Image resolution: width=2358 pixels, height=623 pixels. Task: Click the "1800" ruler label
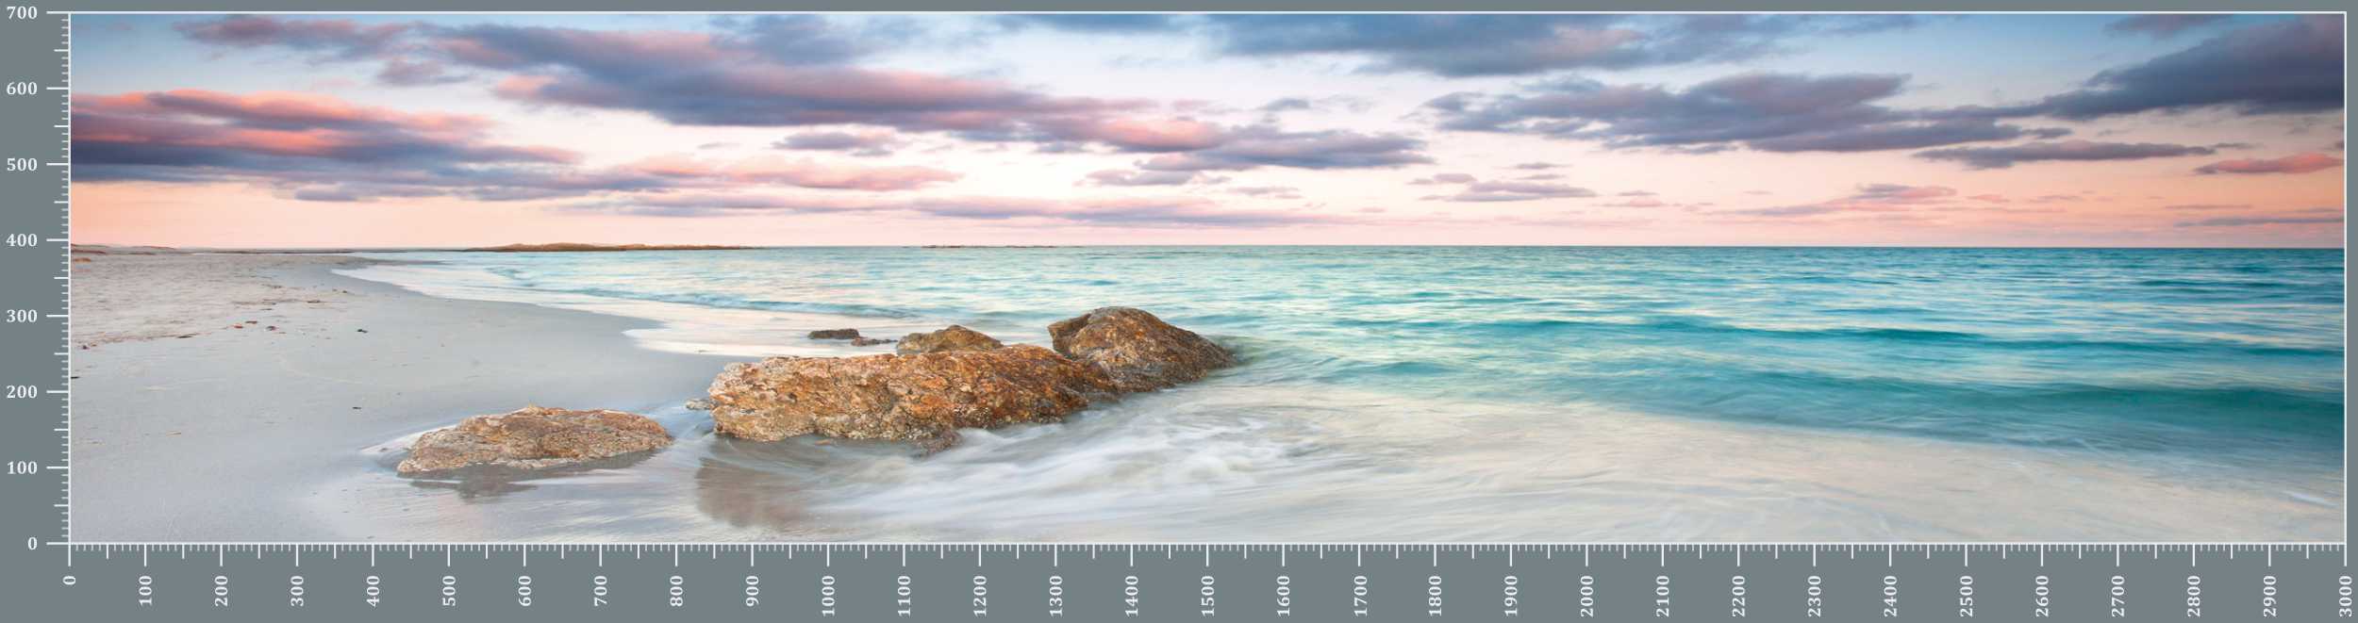(x=1435, y=595)
